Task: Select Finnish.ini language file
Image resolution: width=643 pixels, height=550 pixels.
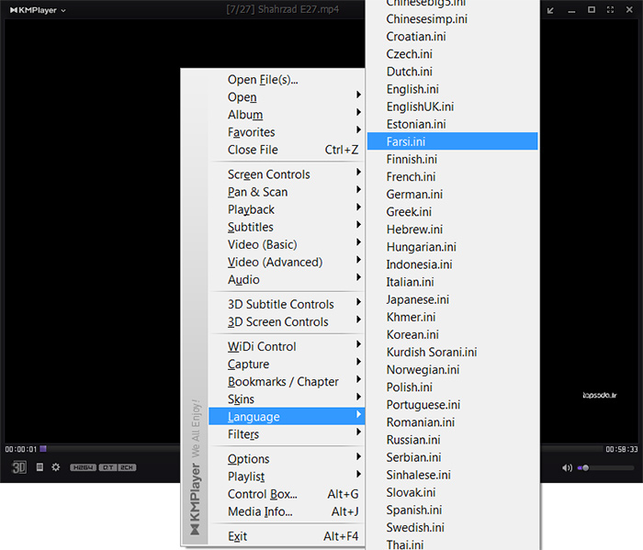Action: pos(452,159)
